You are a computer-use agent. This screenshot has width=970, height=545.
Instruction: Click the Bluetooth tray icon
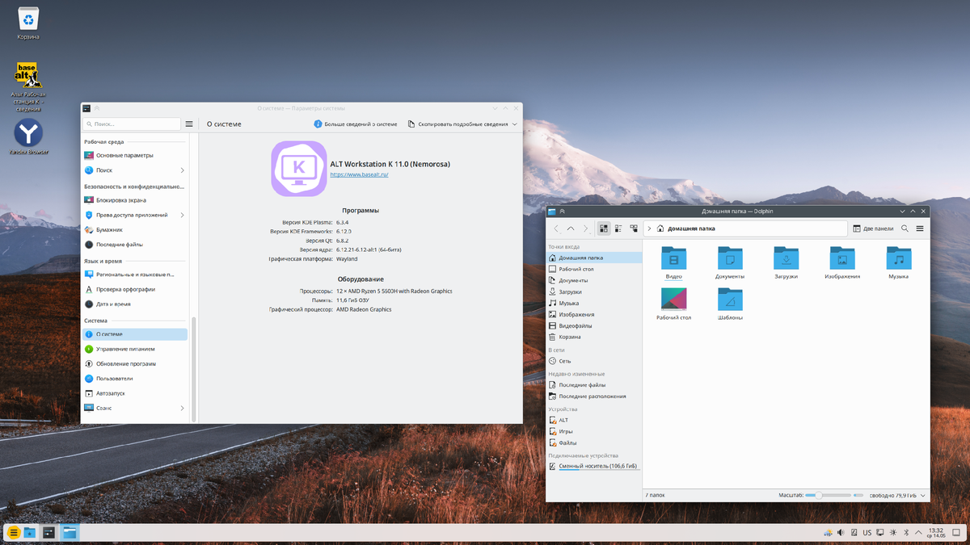coord(906,533)
